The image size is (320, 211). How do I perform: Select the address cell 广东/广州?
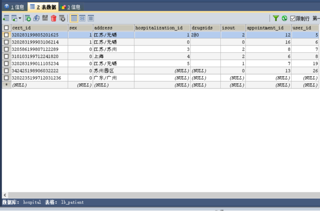point(114,78)
